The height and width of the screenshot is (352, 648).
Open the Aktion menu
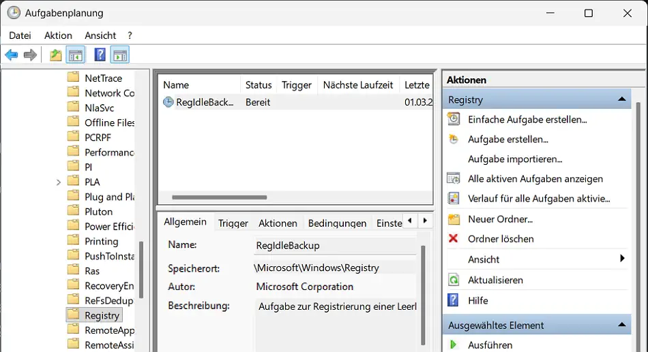tap(58, 35)
